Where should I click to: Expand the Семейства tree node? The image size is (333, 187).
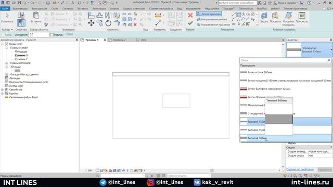[x=2, y=90]
